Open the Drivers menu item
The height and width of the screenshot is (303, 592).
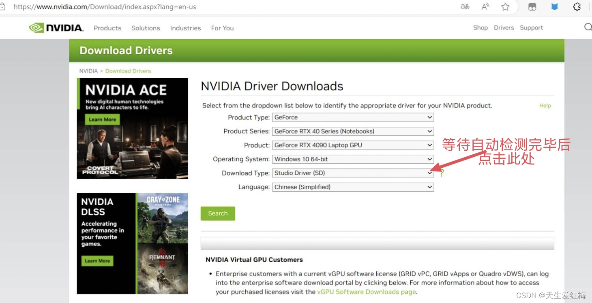click(x=504, y=28)
